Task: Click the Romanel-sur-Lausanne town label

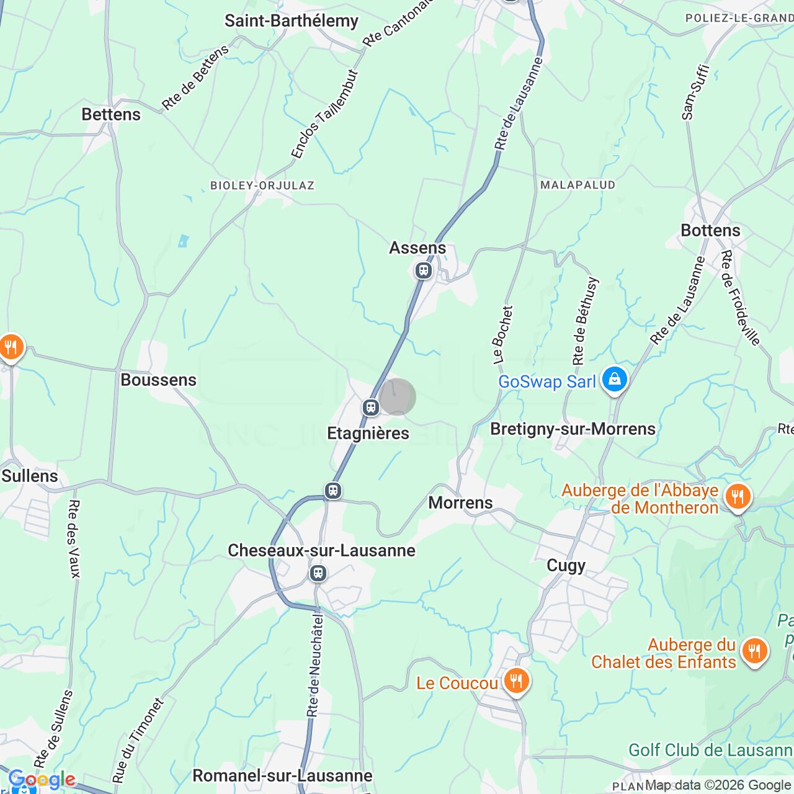Action: (282, 775)
